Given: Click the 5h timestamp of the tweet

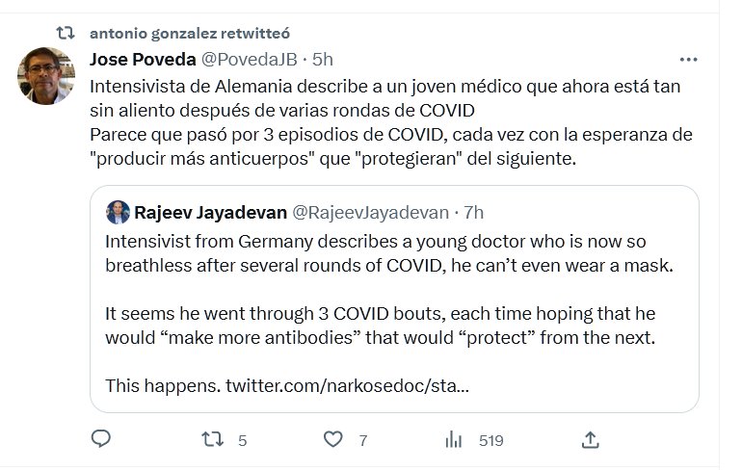Looking at the screenshot, I should tap(325, 59).
